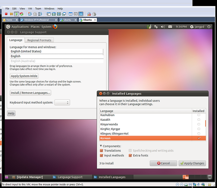Screen dimensions: 217x188
Task: Collapse the Components expander triangle
Action: [101, 146]
